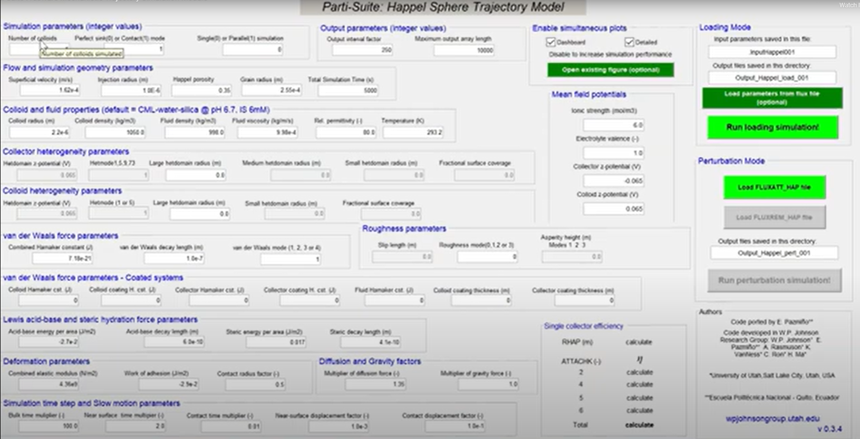The height and width of the screenshot is (439, 860).
Task: Click the Output_Happel_load_001 directory field
Action: (x=772, y=78)
